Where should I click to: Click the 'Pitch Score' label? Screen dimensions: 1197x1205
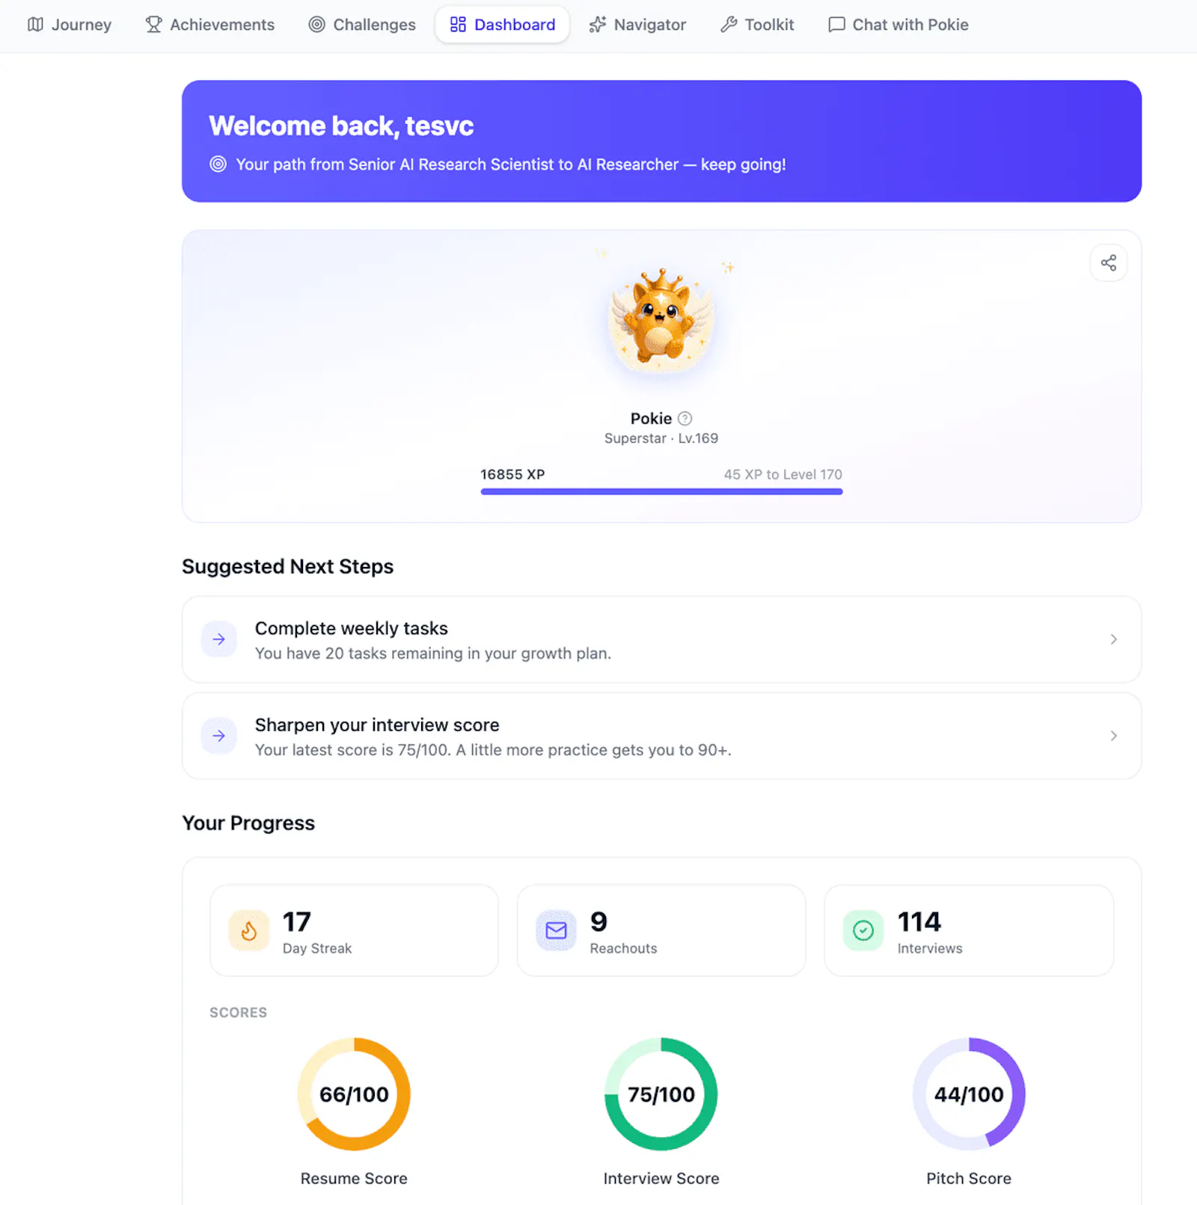[x=969, y=1178]
